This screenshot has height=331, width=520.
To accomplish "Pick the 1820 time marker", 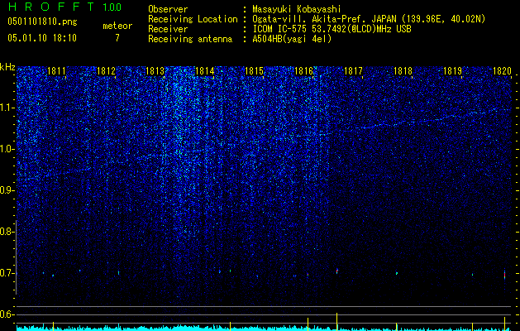I will coord(502,71).
